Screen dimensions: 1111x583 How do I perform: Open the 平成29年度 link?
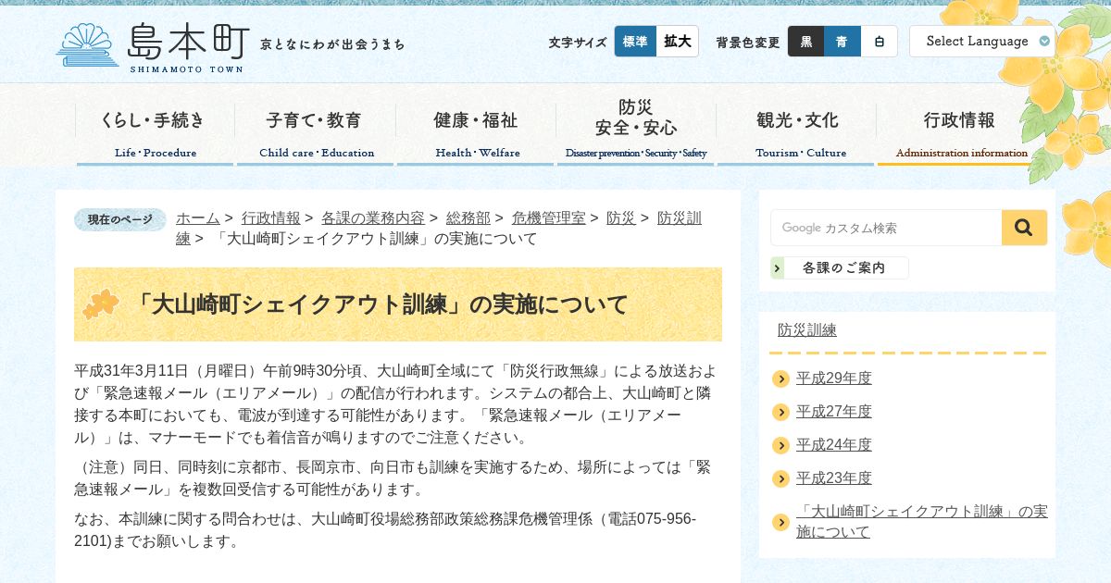click(834, 378)
